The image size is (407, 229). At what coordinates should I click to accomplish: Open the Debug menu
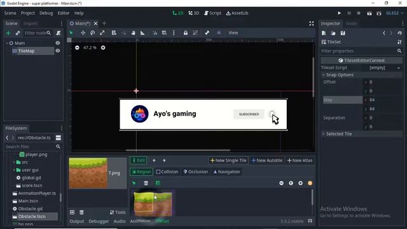coord(46,13)
